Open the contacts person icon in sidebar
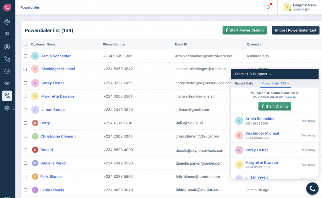The height and width of the screenshot is (198, 322). [x=7, y=46]
